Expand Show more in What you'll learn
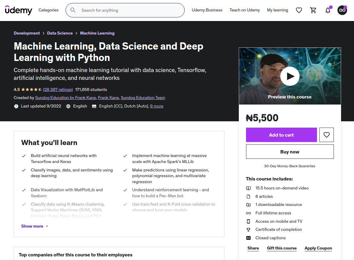Screen dimensions: 354x260 (x=32, y=226)
